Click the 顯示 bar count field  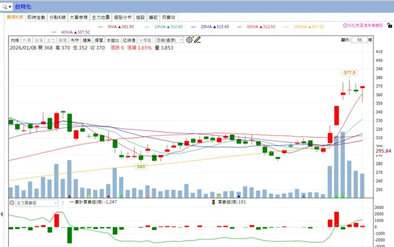click(x=359, y=40)
